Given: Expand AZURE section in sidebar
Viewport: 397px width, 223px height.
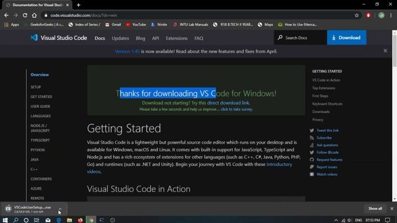Looking at the screenshot, I should [36, 188].
